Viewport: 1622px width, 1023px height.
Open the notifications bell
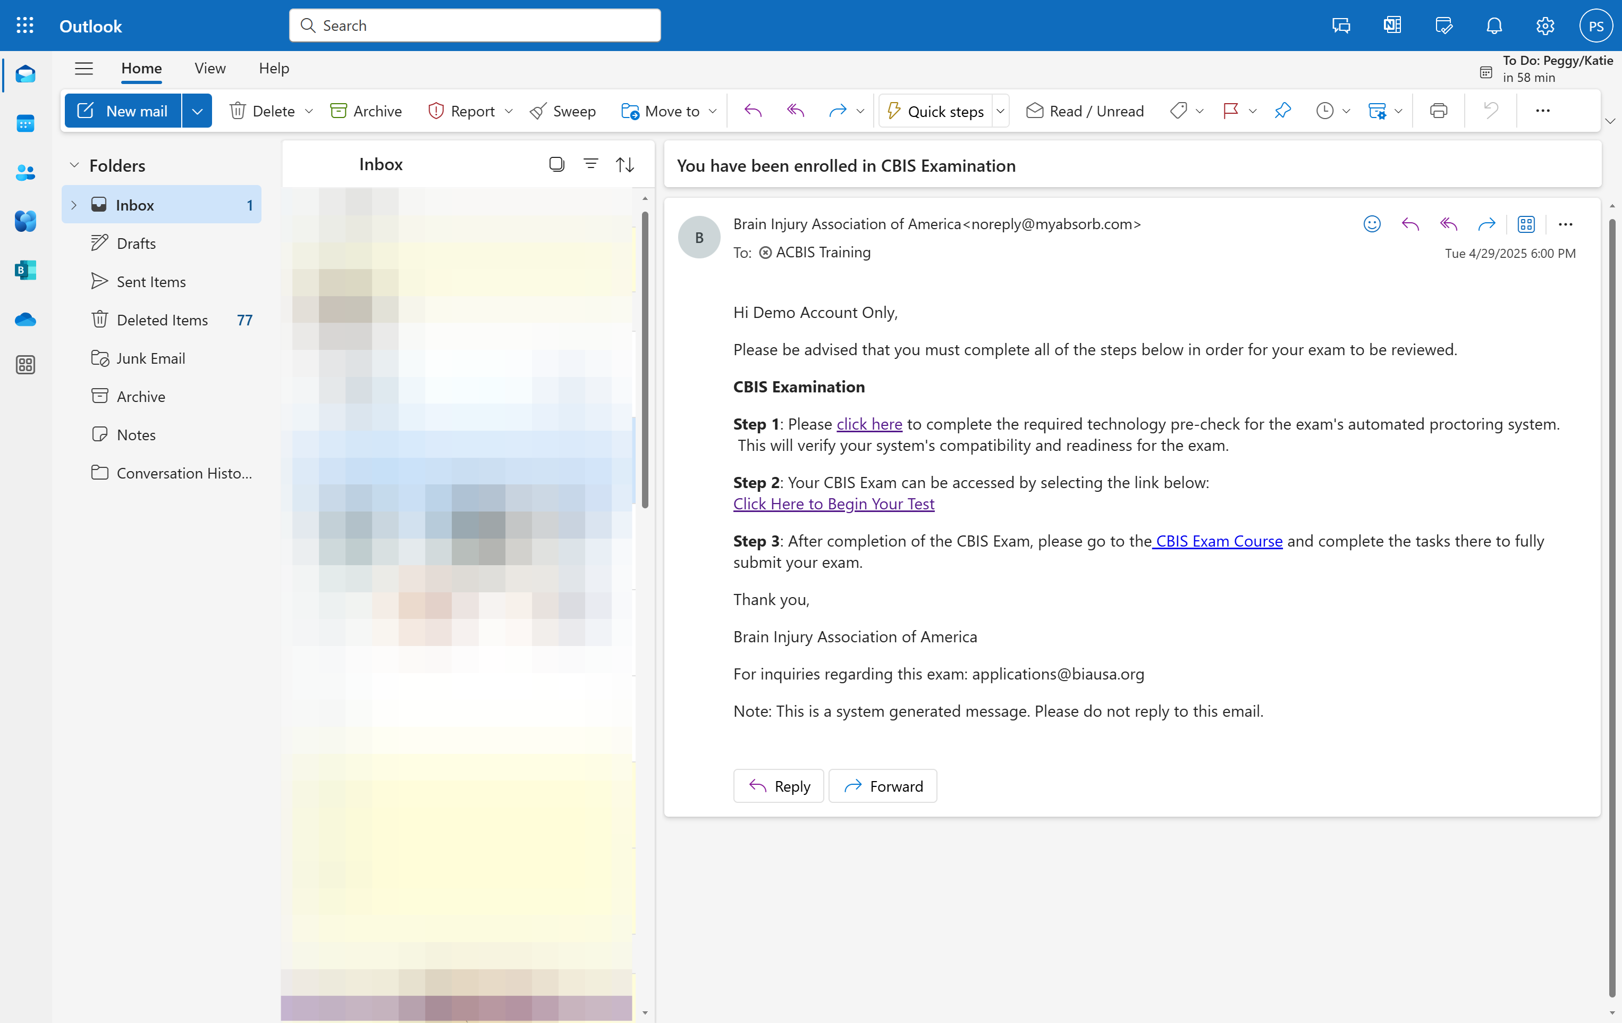click(x=1494, y=26)
